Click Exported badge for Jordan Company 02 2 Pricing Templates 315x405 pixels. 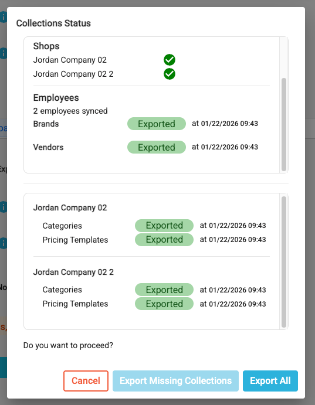pos(164,304)
